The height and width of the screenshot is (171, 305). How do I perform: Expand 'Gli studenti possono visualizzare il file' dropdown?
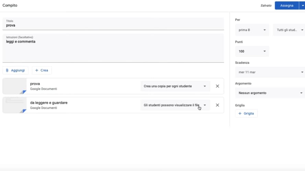pos(175,105)
